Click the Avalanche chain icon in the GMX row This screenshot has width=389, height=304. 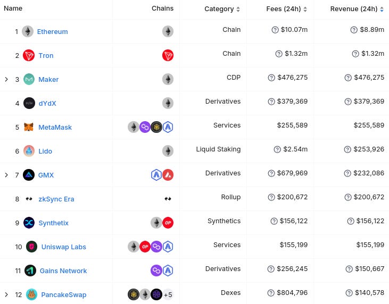[x=168, y=175]
